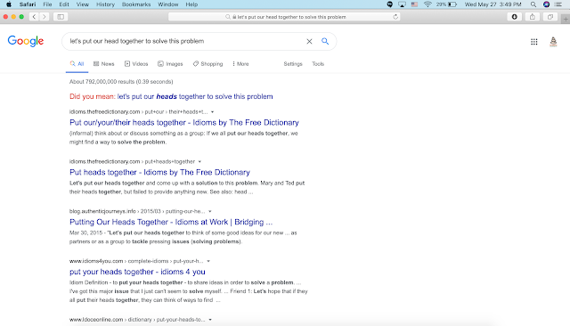Open Spotlight search in menu bar
The height and width of the screenshot is (326, 570).
[x=533, y=4]
